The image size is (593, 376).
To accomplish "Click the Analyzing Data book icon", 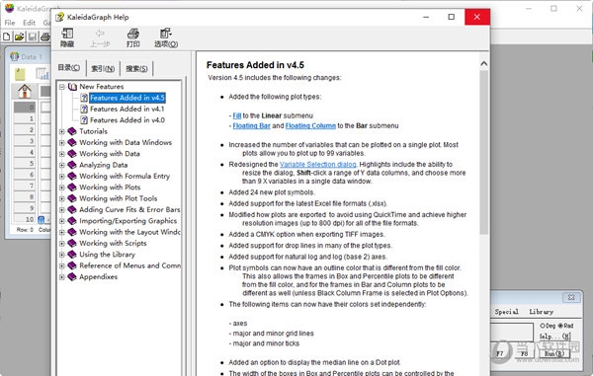I will tap(72, 165).
